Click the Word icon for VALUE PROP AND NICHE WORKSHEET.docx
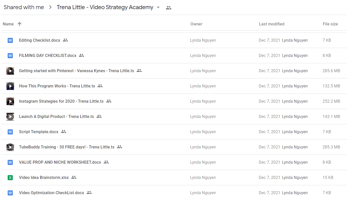The image size is (347, 199). coord(10,162)
